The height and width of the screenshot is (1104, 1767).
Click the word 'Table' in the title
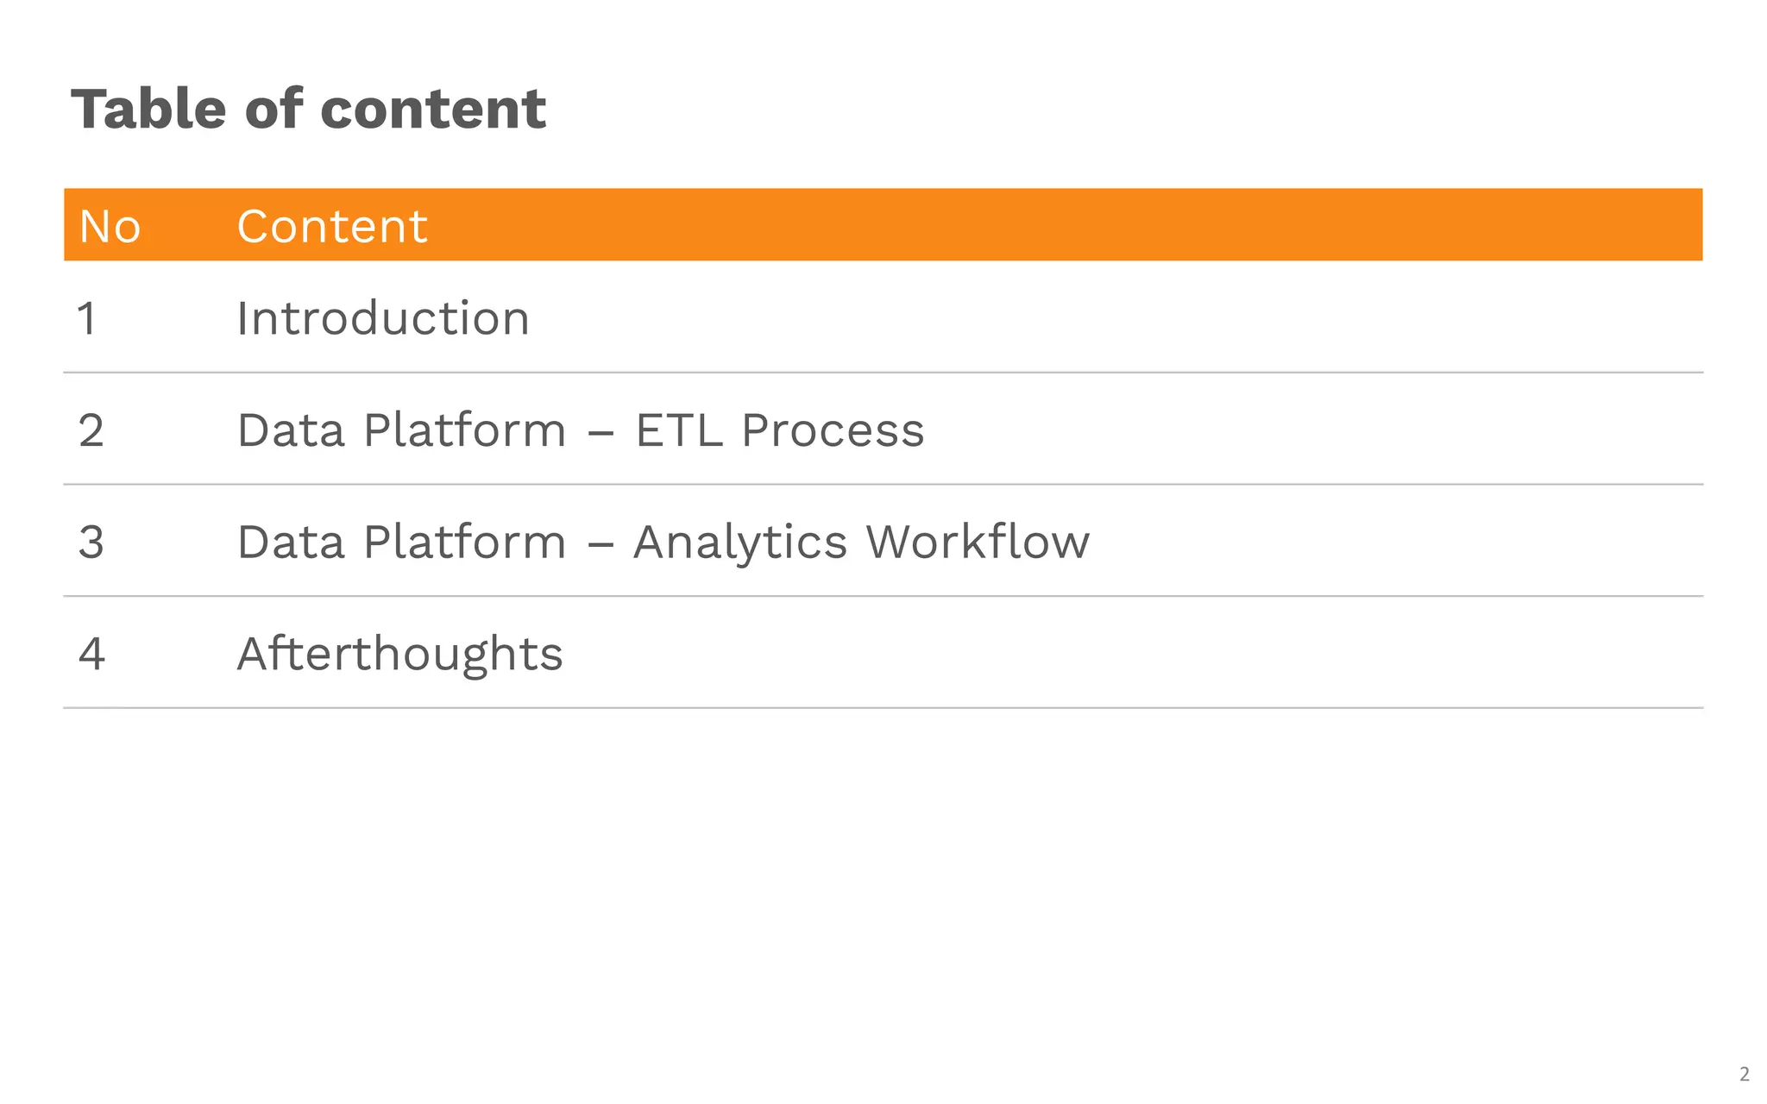click(x=148, y=110)
